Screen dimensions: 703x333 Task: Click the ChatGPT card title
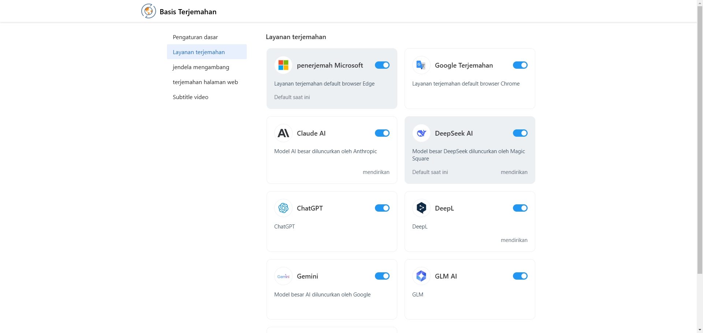point(310,208)
